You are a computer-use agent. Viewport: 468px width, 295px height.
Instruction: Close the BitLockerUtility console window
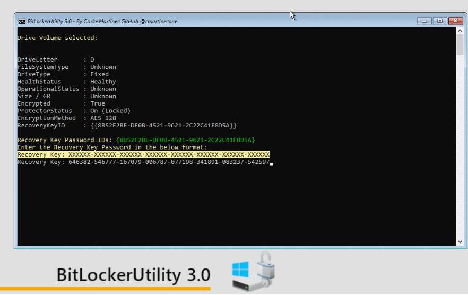455,21
